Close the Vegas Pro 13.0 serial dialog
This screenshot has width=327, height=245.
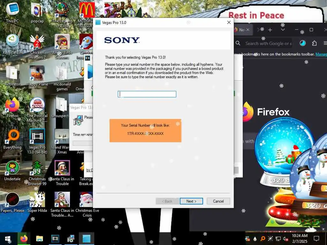click(x=229, y=23)
